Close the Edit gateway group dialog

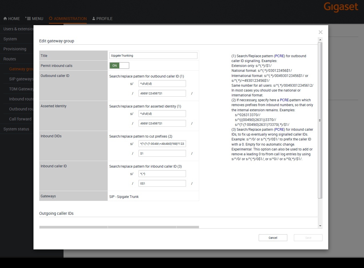[321, 32]
